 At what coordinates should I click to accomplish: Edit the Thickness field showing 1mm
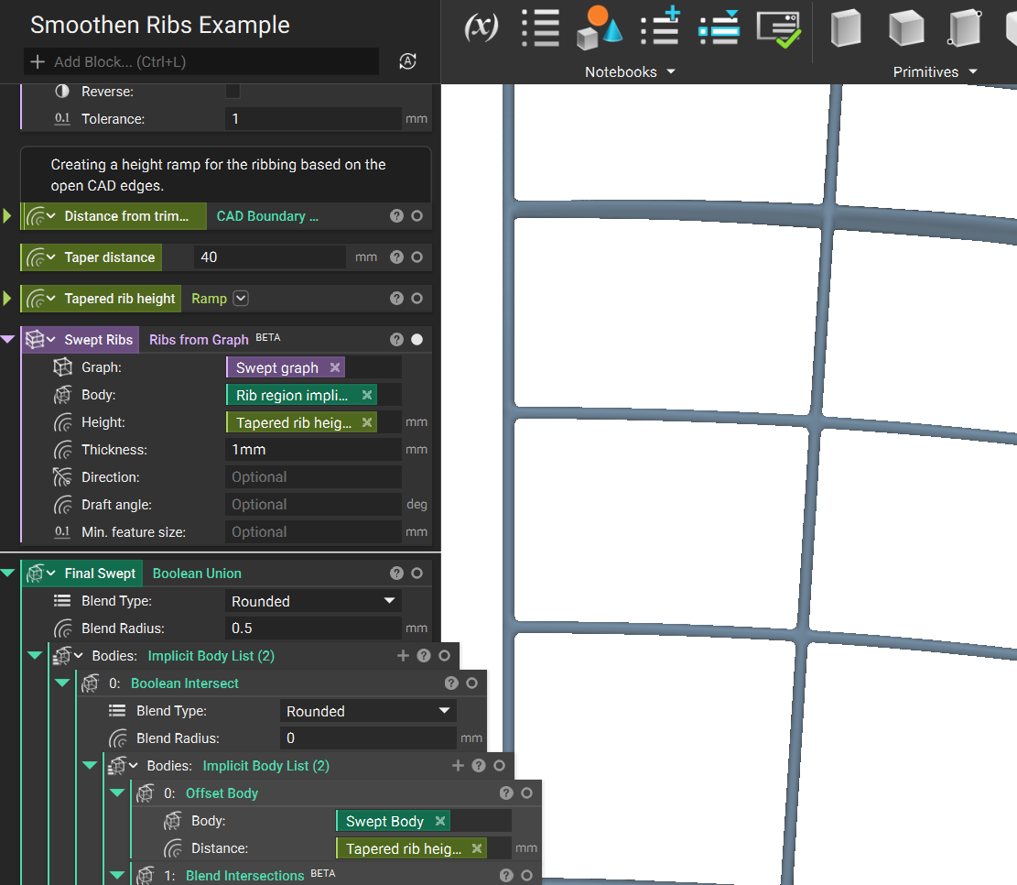pyautogui.click(x=313, y=449)
